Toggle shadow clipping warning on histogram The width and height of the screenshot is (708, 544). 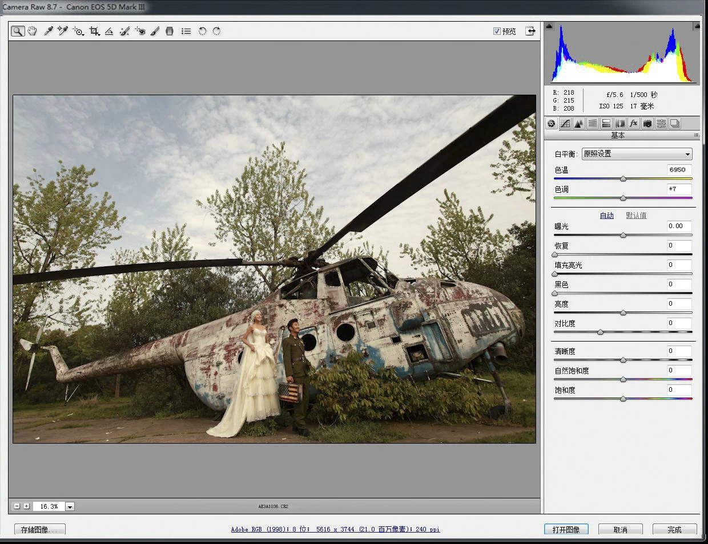549,26
